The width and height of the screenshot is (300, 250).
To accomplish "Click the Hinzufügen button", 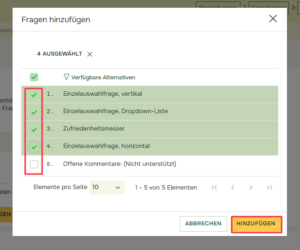I will [256, 224].
